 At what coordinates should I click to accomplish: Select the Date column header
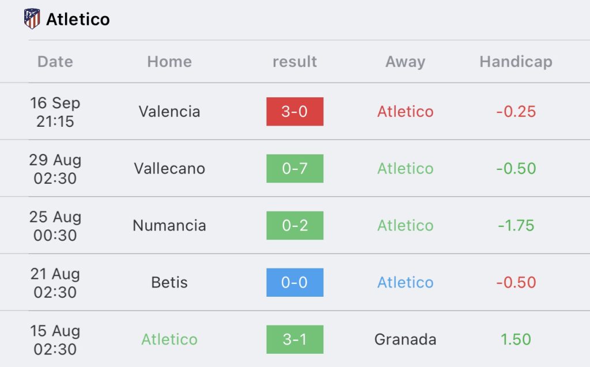[x=55, y=62]
